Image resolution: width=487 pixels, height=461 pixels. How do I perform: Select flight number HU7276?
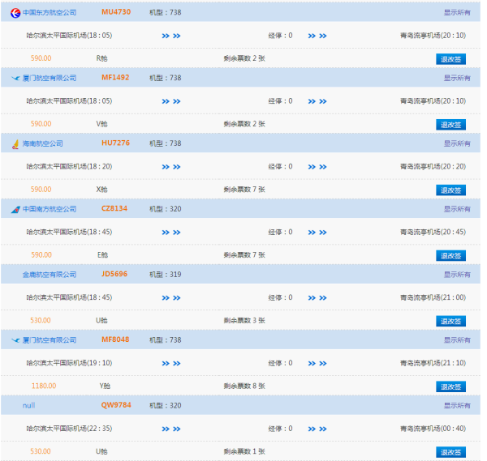coord(115,143)
